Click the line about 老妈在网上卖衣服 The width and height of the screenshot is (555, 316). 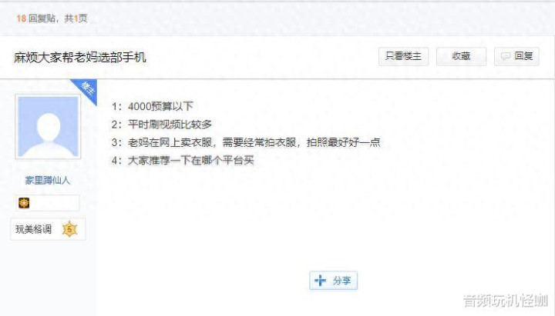pos(246,142)
